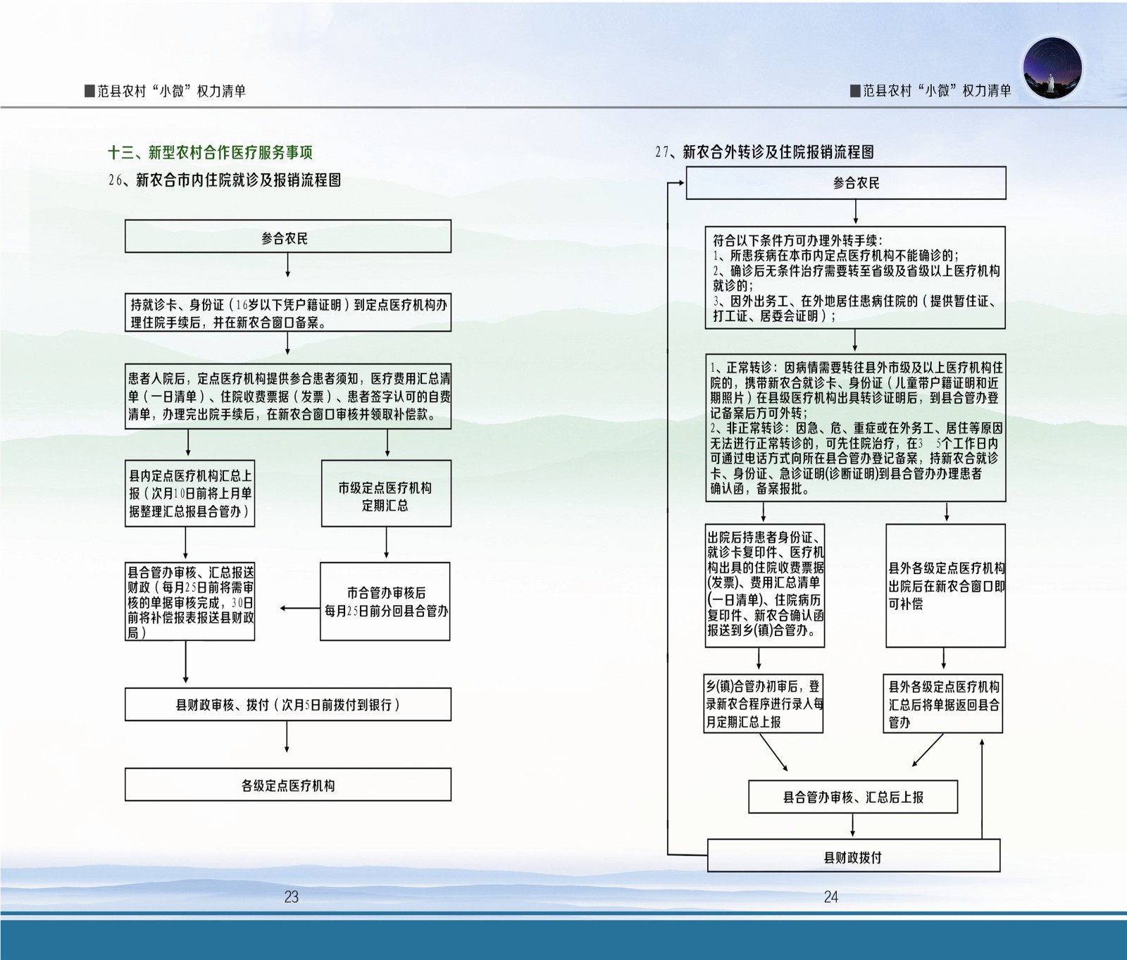Click the round night-sky emblem image
The width and height of the screenshot is (1127, 960).
coord(1052,68)
